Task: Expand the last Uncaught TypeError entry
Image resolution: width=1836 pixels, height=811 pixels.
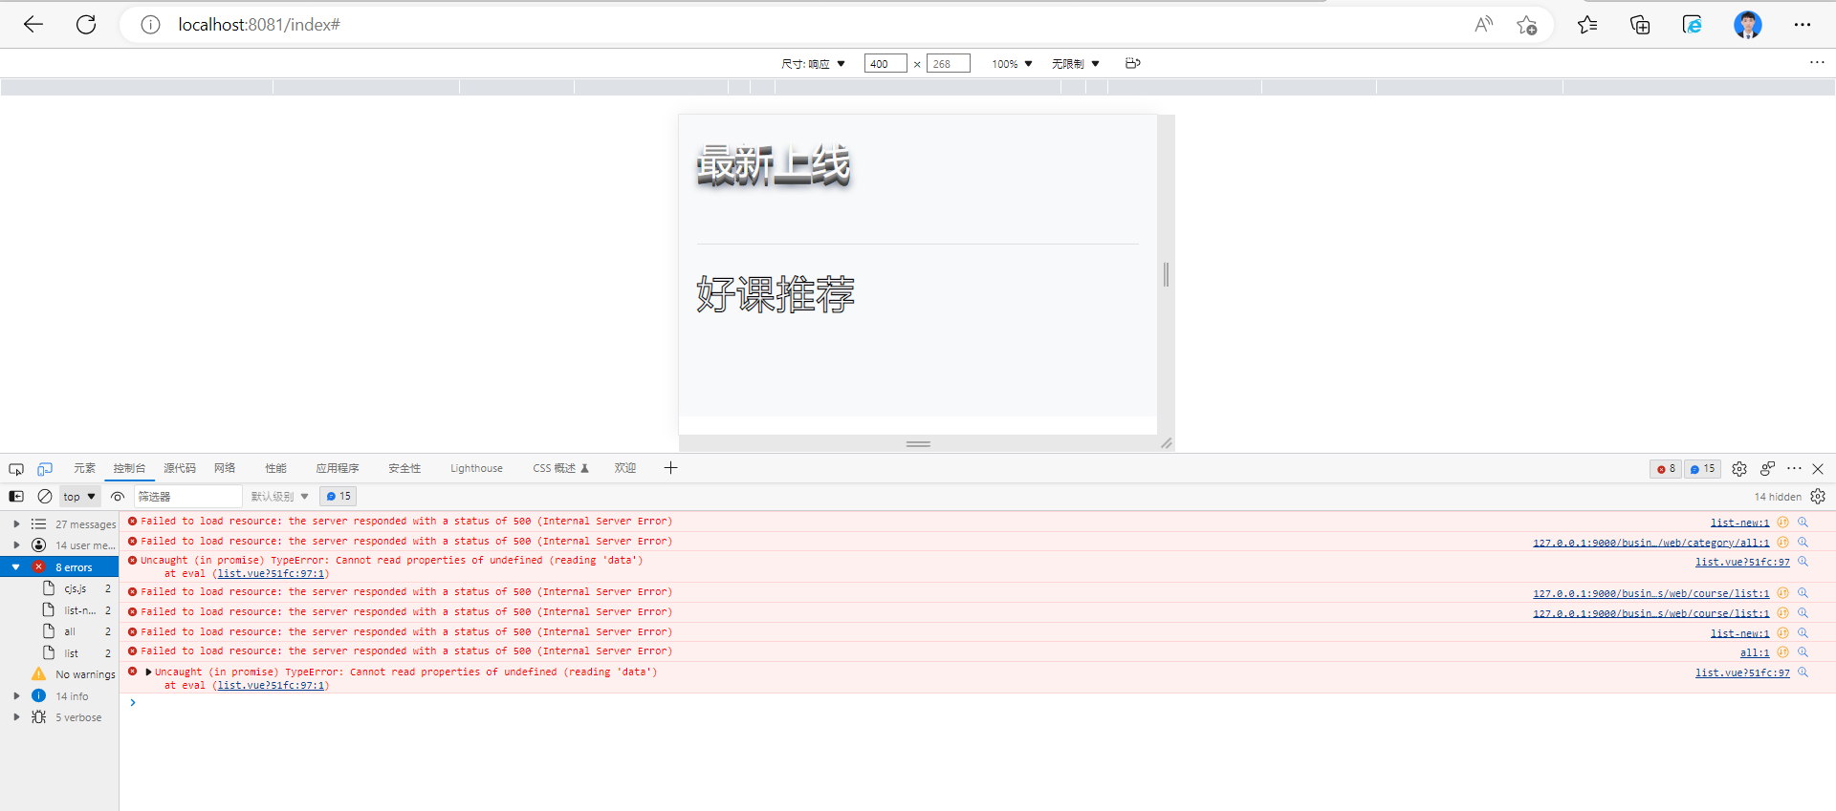Action: pos(148,672)
